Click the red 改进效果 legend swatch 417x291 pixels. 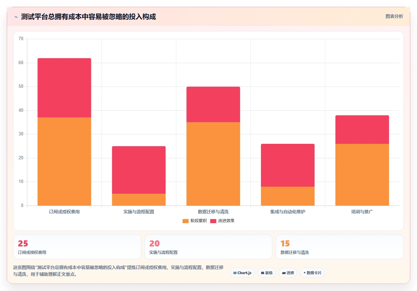pyautogui.click(x=213, y=221)
